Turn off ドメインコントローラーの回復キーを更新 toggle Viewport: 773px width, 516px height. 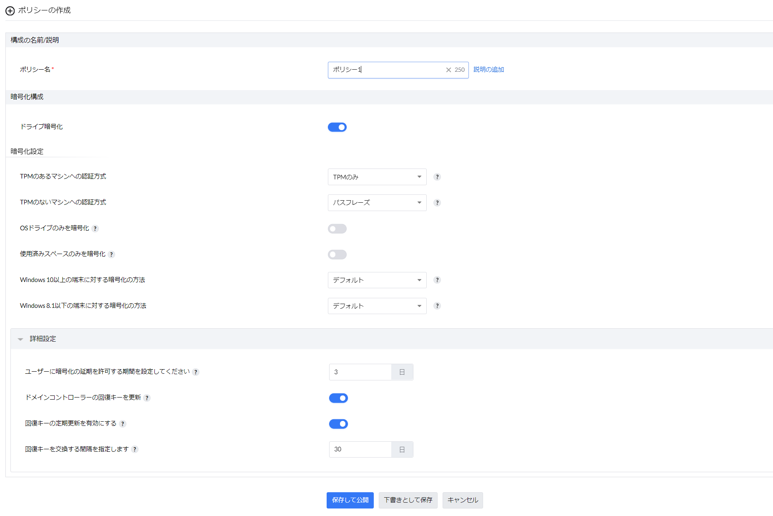coord(338,398)
